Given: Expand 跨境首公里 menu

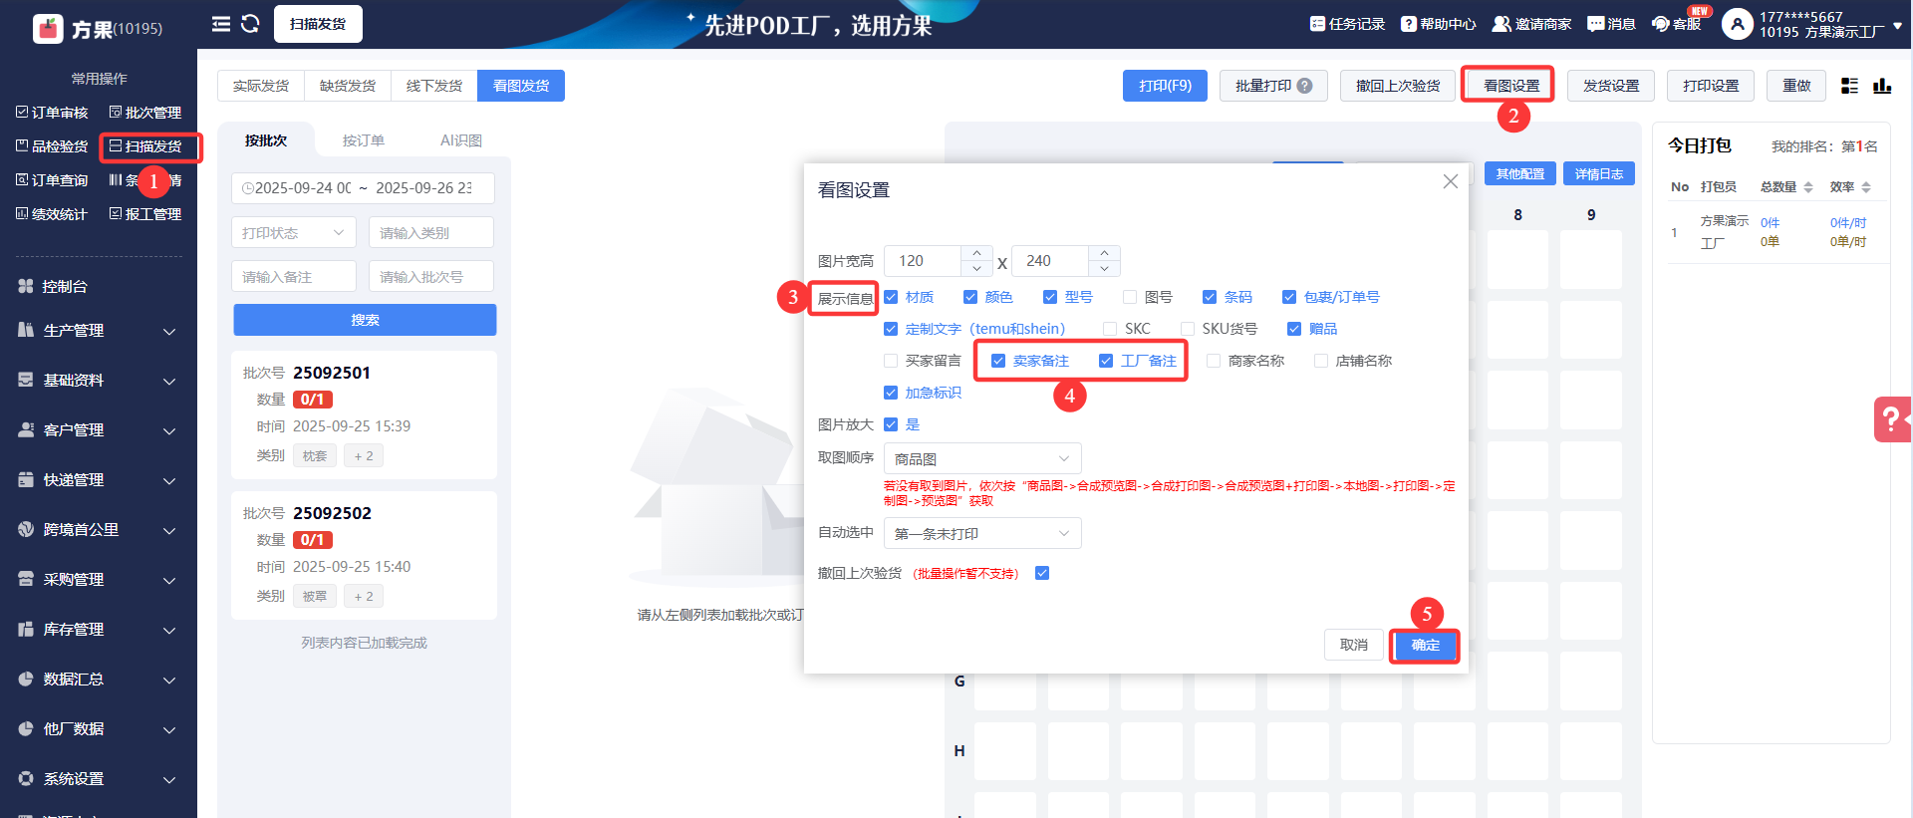Looking at the screenshot, I should 98,530.
